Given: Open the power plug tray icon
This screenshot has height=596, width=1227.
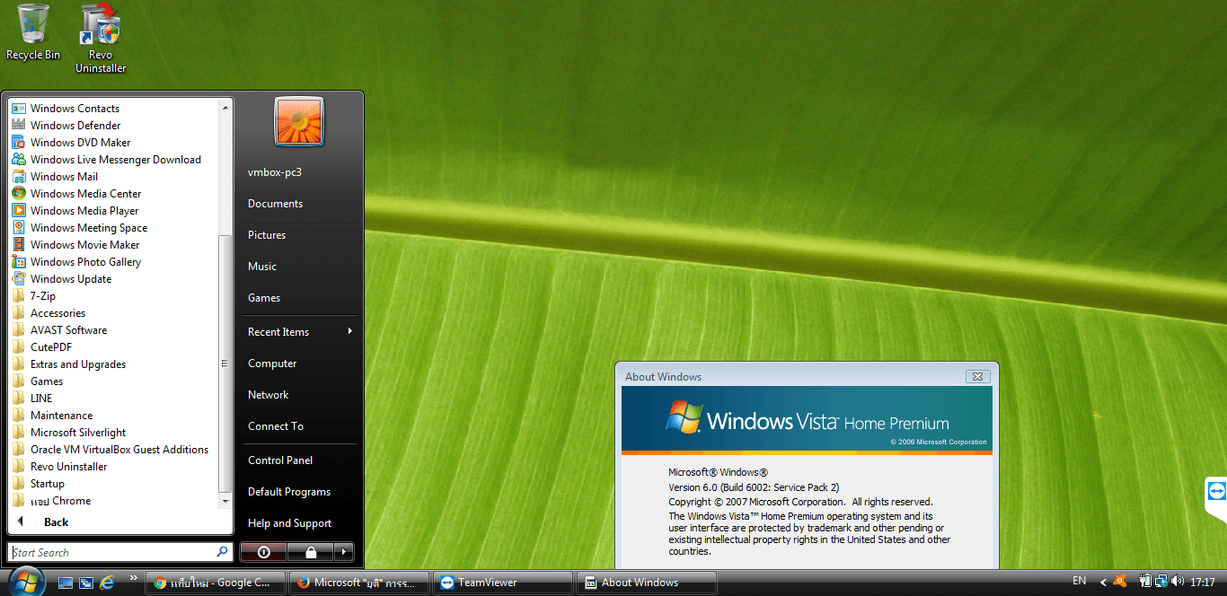Looking at the screenshot, I should click(1146, 582).
